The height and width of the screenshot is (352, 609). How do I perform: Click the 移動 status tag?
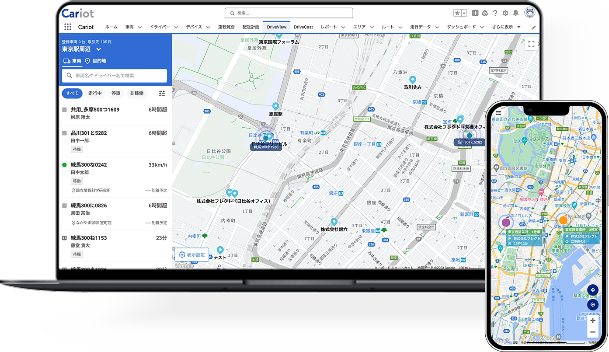coord(77,181)
